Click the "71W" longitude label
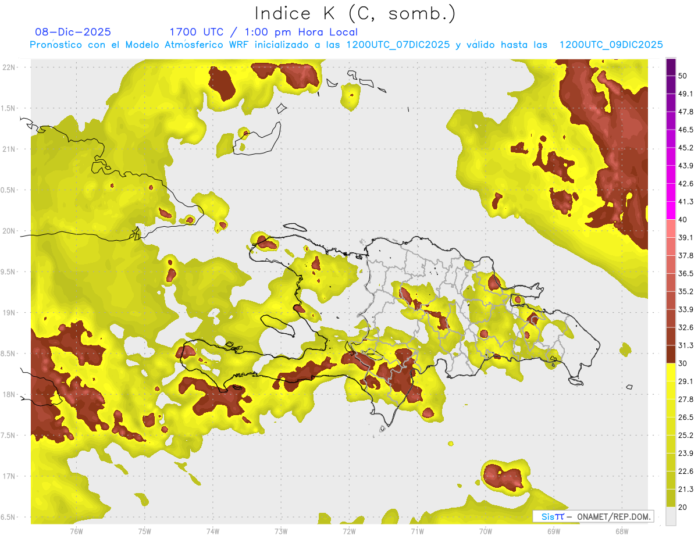This screenshot has height=539, width=698. [x=417, y=531]
